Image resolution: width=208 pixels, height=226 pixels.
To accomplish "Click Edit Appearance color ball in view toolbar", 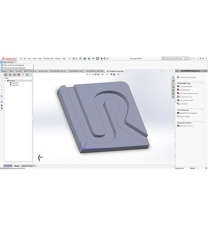I will pos(111,74).
